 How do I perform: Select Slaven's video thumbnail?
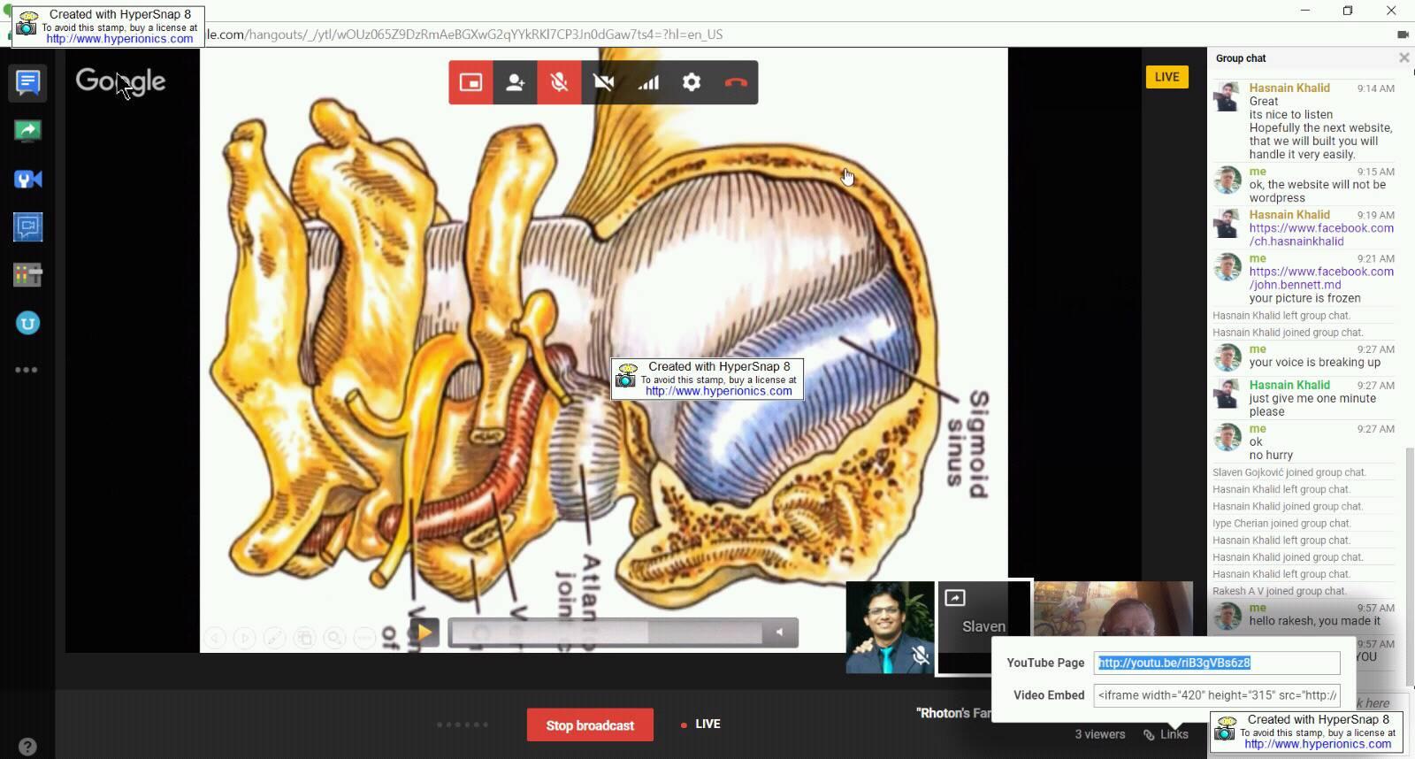click(983, 626)
